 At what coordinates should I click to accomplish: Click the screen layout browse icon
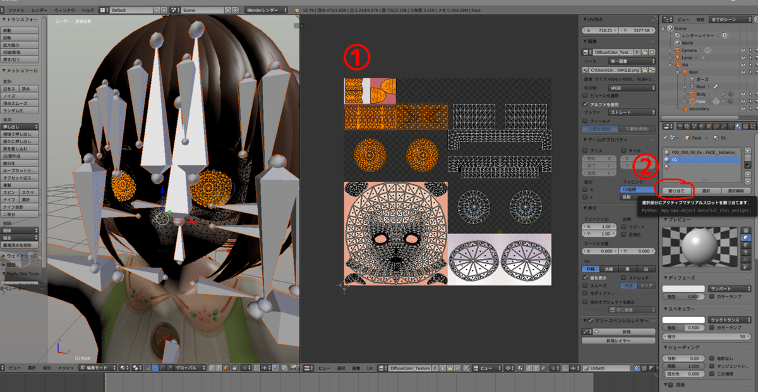(x=104, y=11)
